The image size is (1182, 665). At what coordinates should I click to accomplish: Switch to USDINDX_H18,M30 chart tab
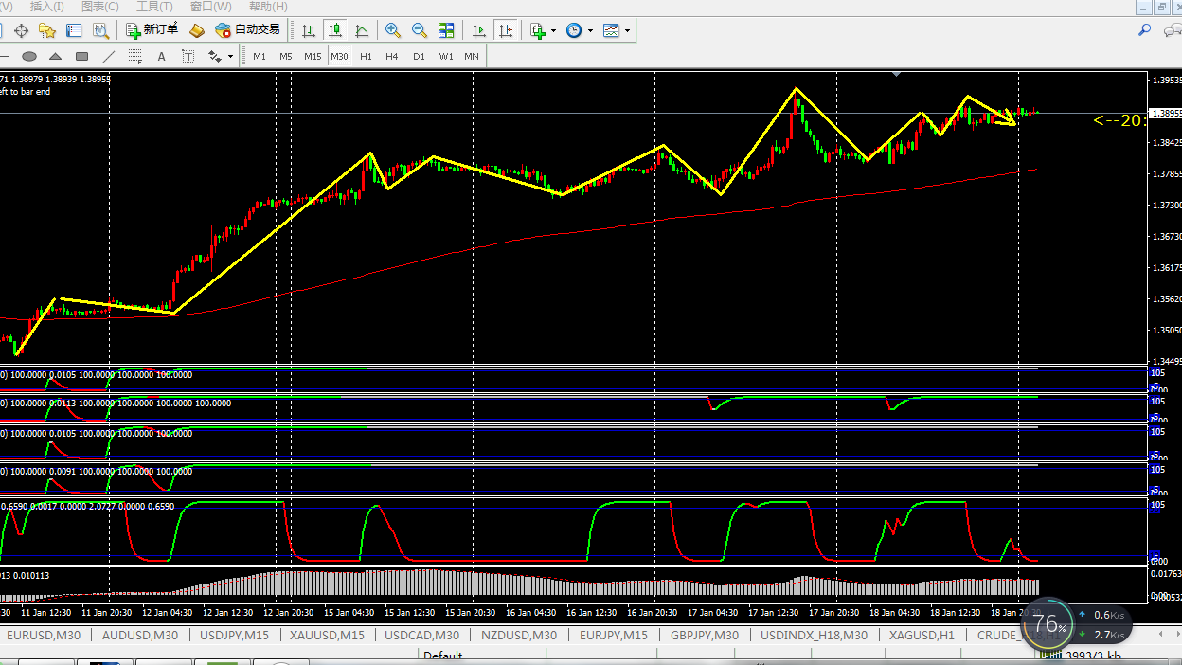[x=814, y=636]
